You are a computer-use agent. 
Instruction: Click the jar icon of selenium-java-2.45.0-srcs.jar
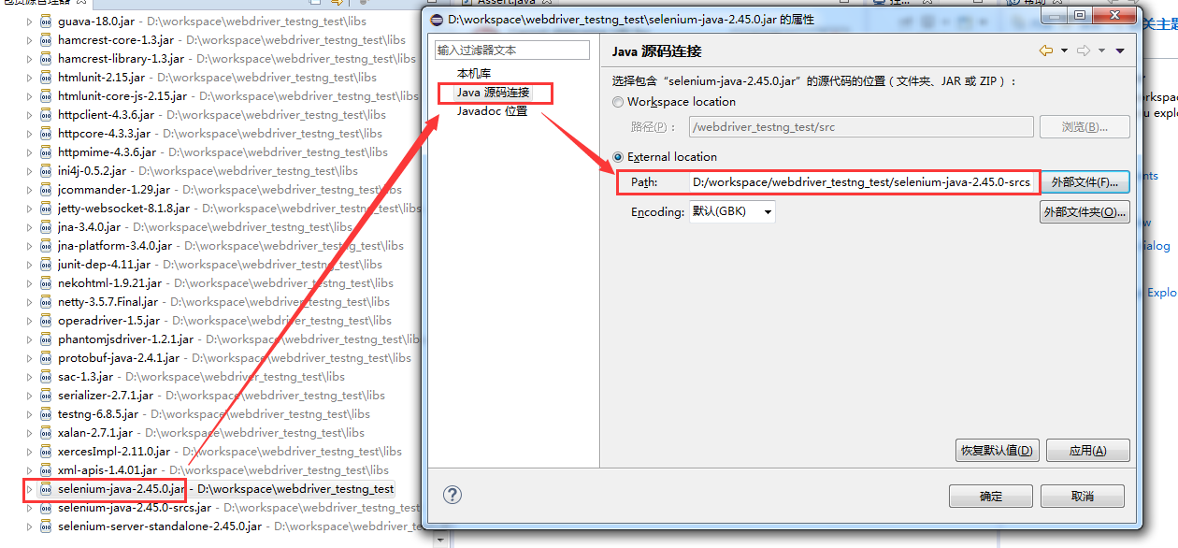tap(46, 507)
